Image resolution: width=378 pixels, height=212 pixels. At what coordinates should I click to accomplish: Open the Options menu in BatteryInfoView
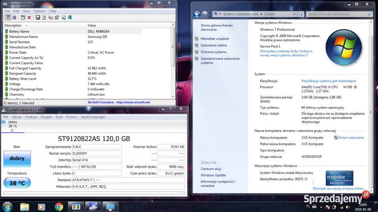pos(39,11)
